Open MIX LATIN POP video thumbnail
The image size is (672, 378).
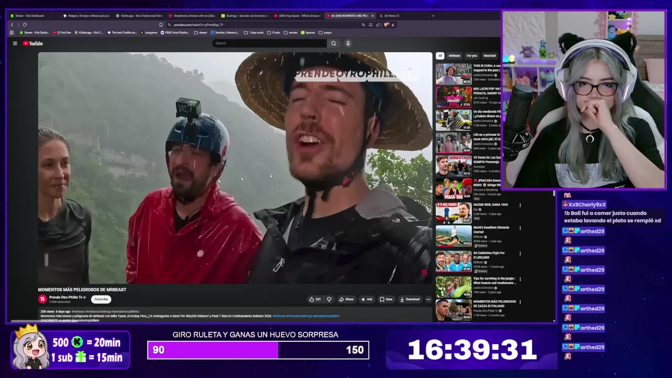[x=454, y=97]
